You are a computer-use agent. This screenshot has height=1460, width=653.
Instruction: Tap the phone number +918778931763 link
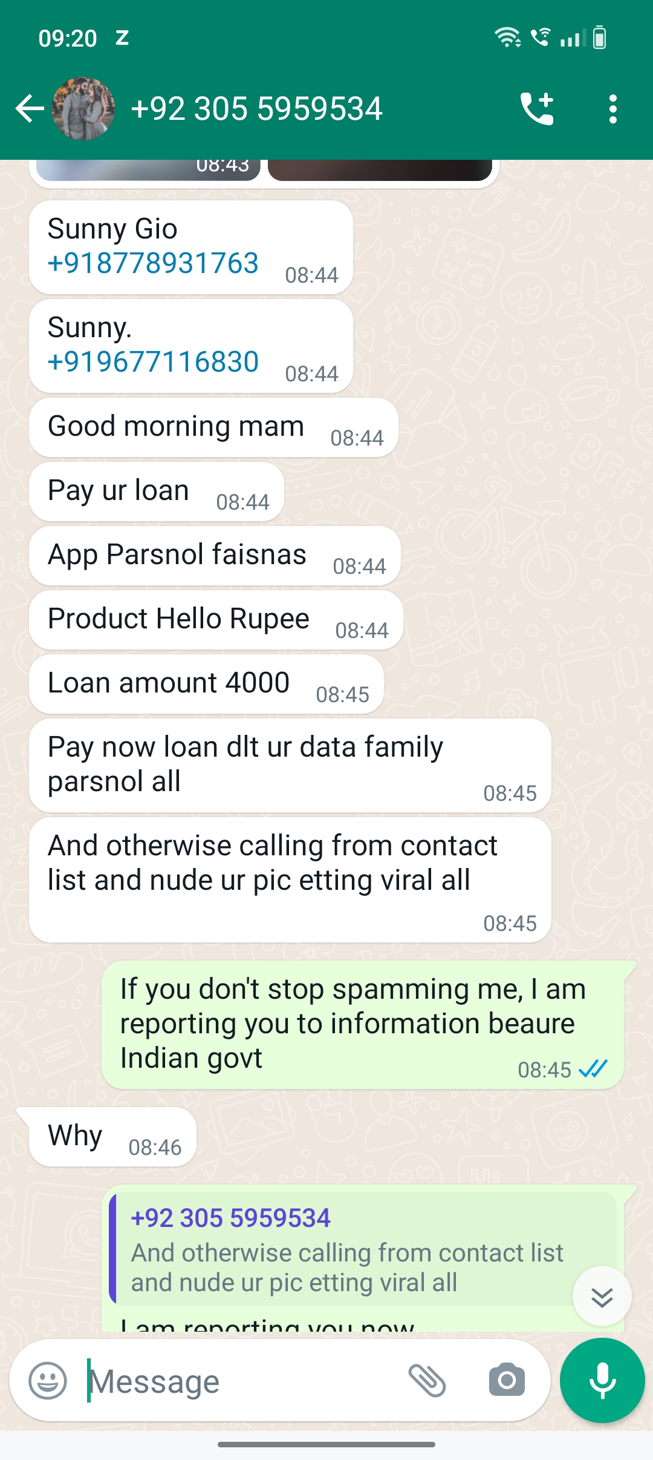pyautogui.click(x=153, y=263)
